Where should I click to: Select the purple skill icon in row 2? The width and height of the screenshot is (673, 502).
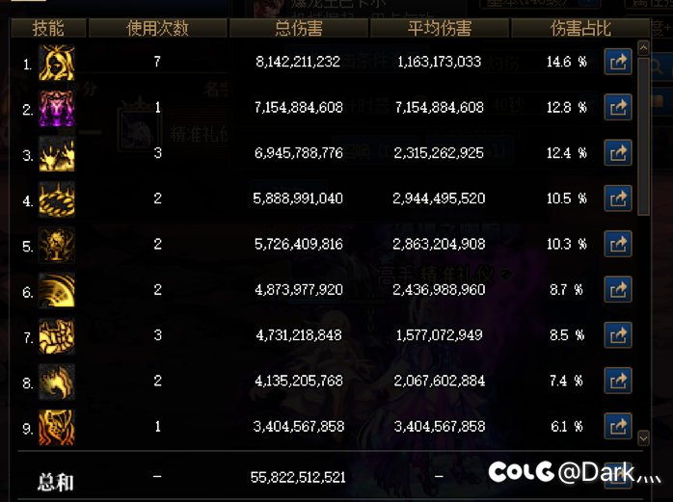(57, 108)
